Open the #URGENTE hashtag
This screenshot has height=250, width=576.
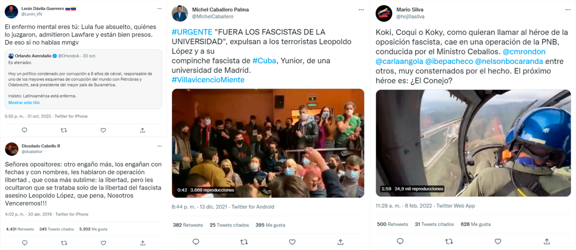192,32
